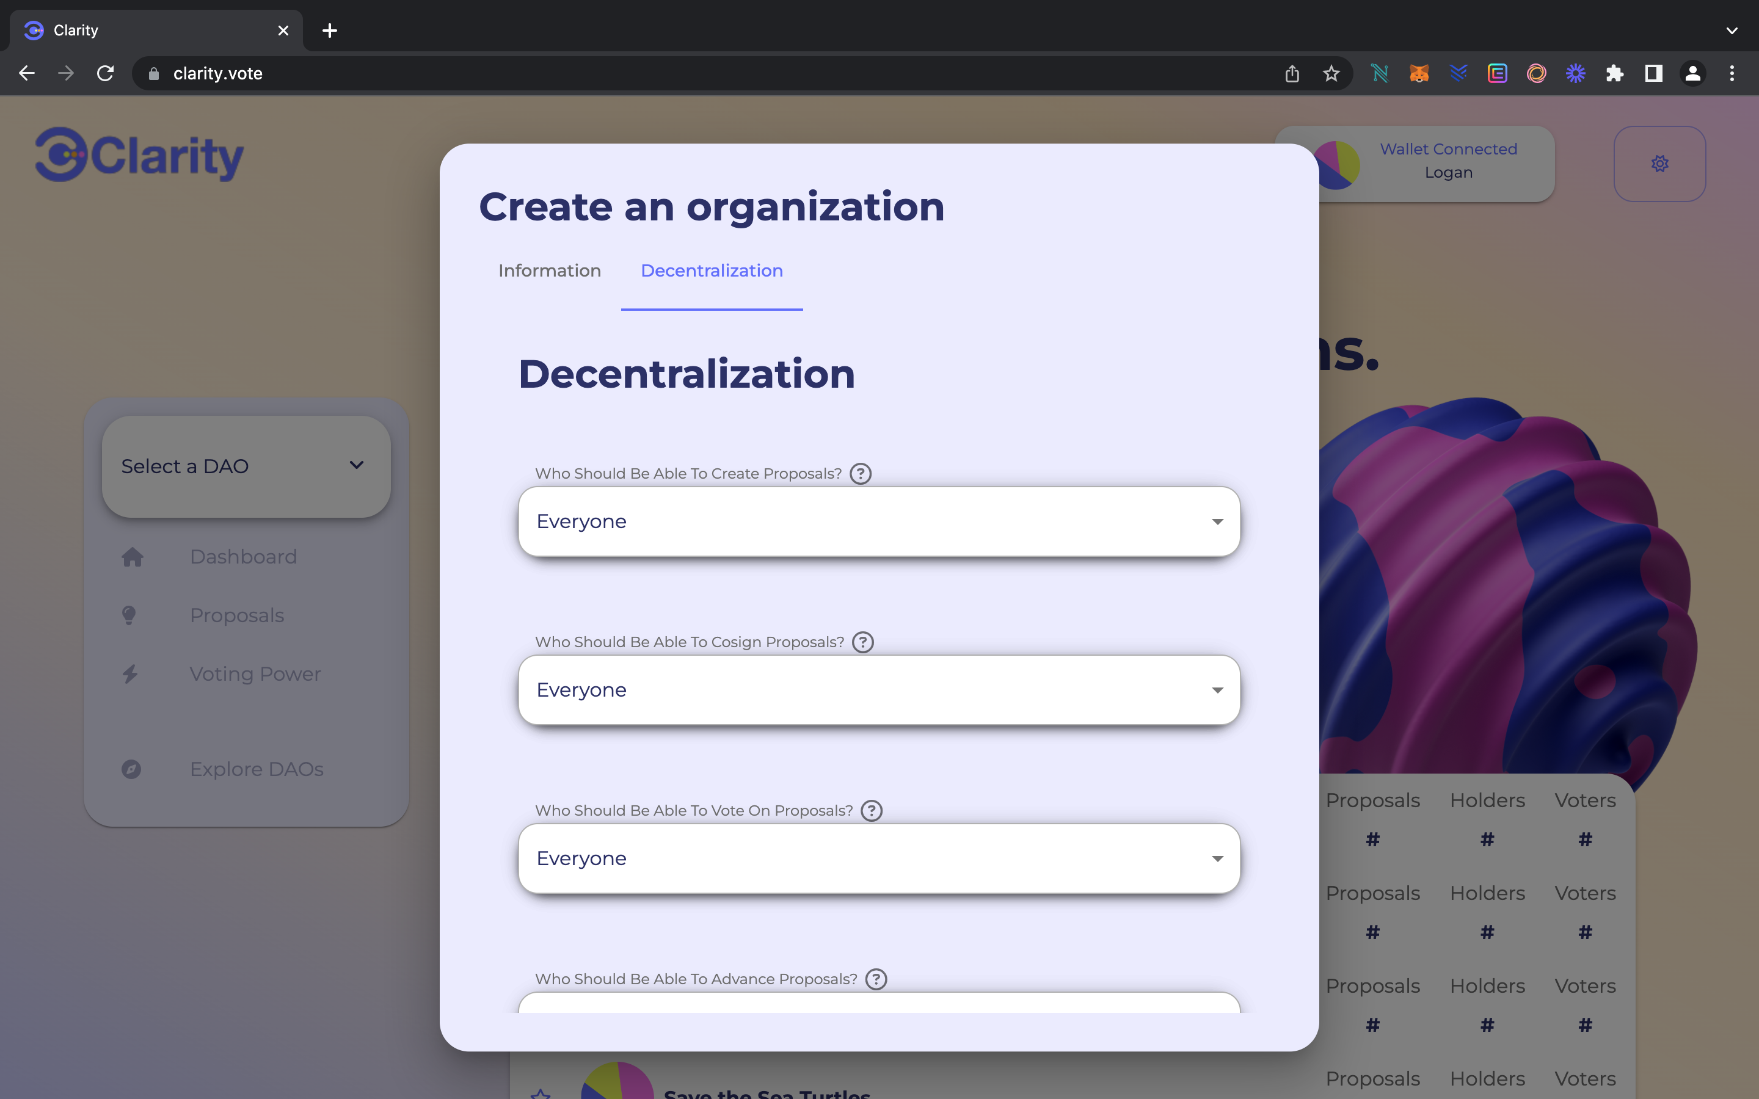Click the Clarity logo
The image size is (1759, 1099).
coord(139,155)
